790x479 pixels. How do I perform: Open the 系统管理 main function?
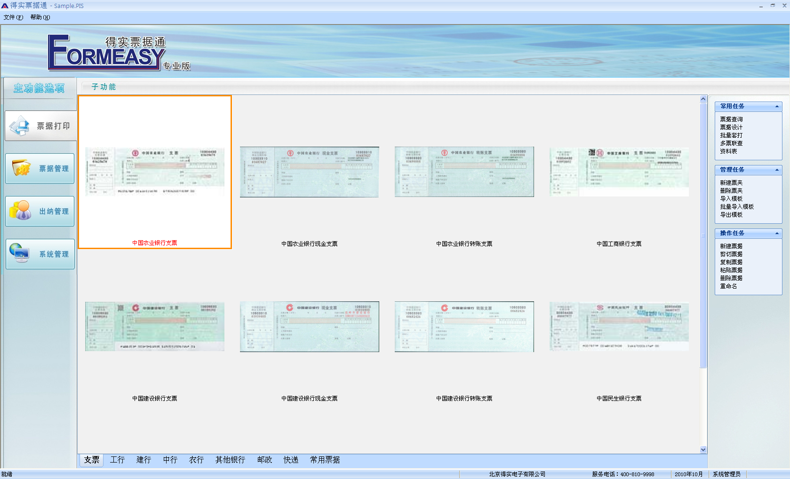point(40,254)
